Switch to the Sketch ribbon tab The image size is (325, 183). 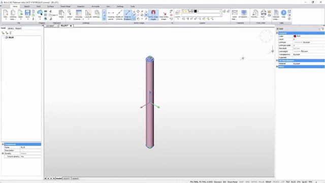27,7
